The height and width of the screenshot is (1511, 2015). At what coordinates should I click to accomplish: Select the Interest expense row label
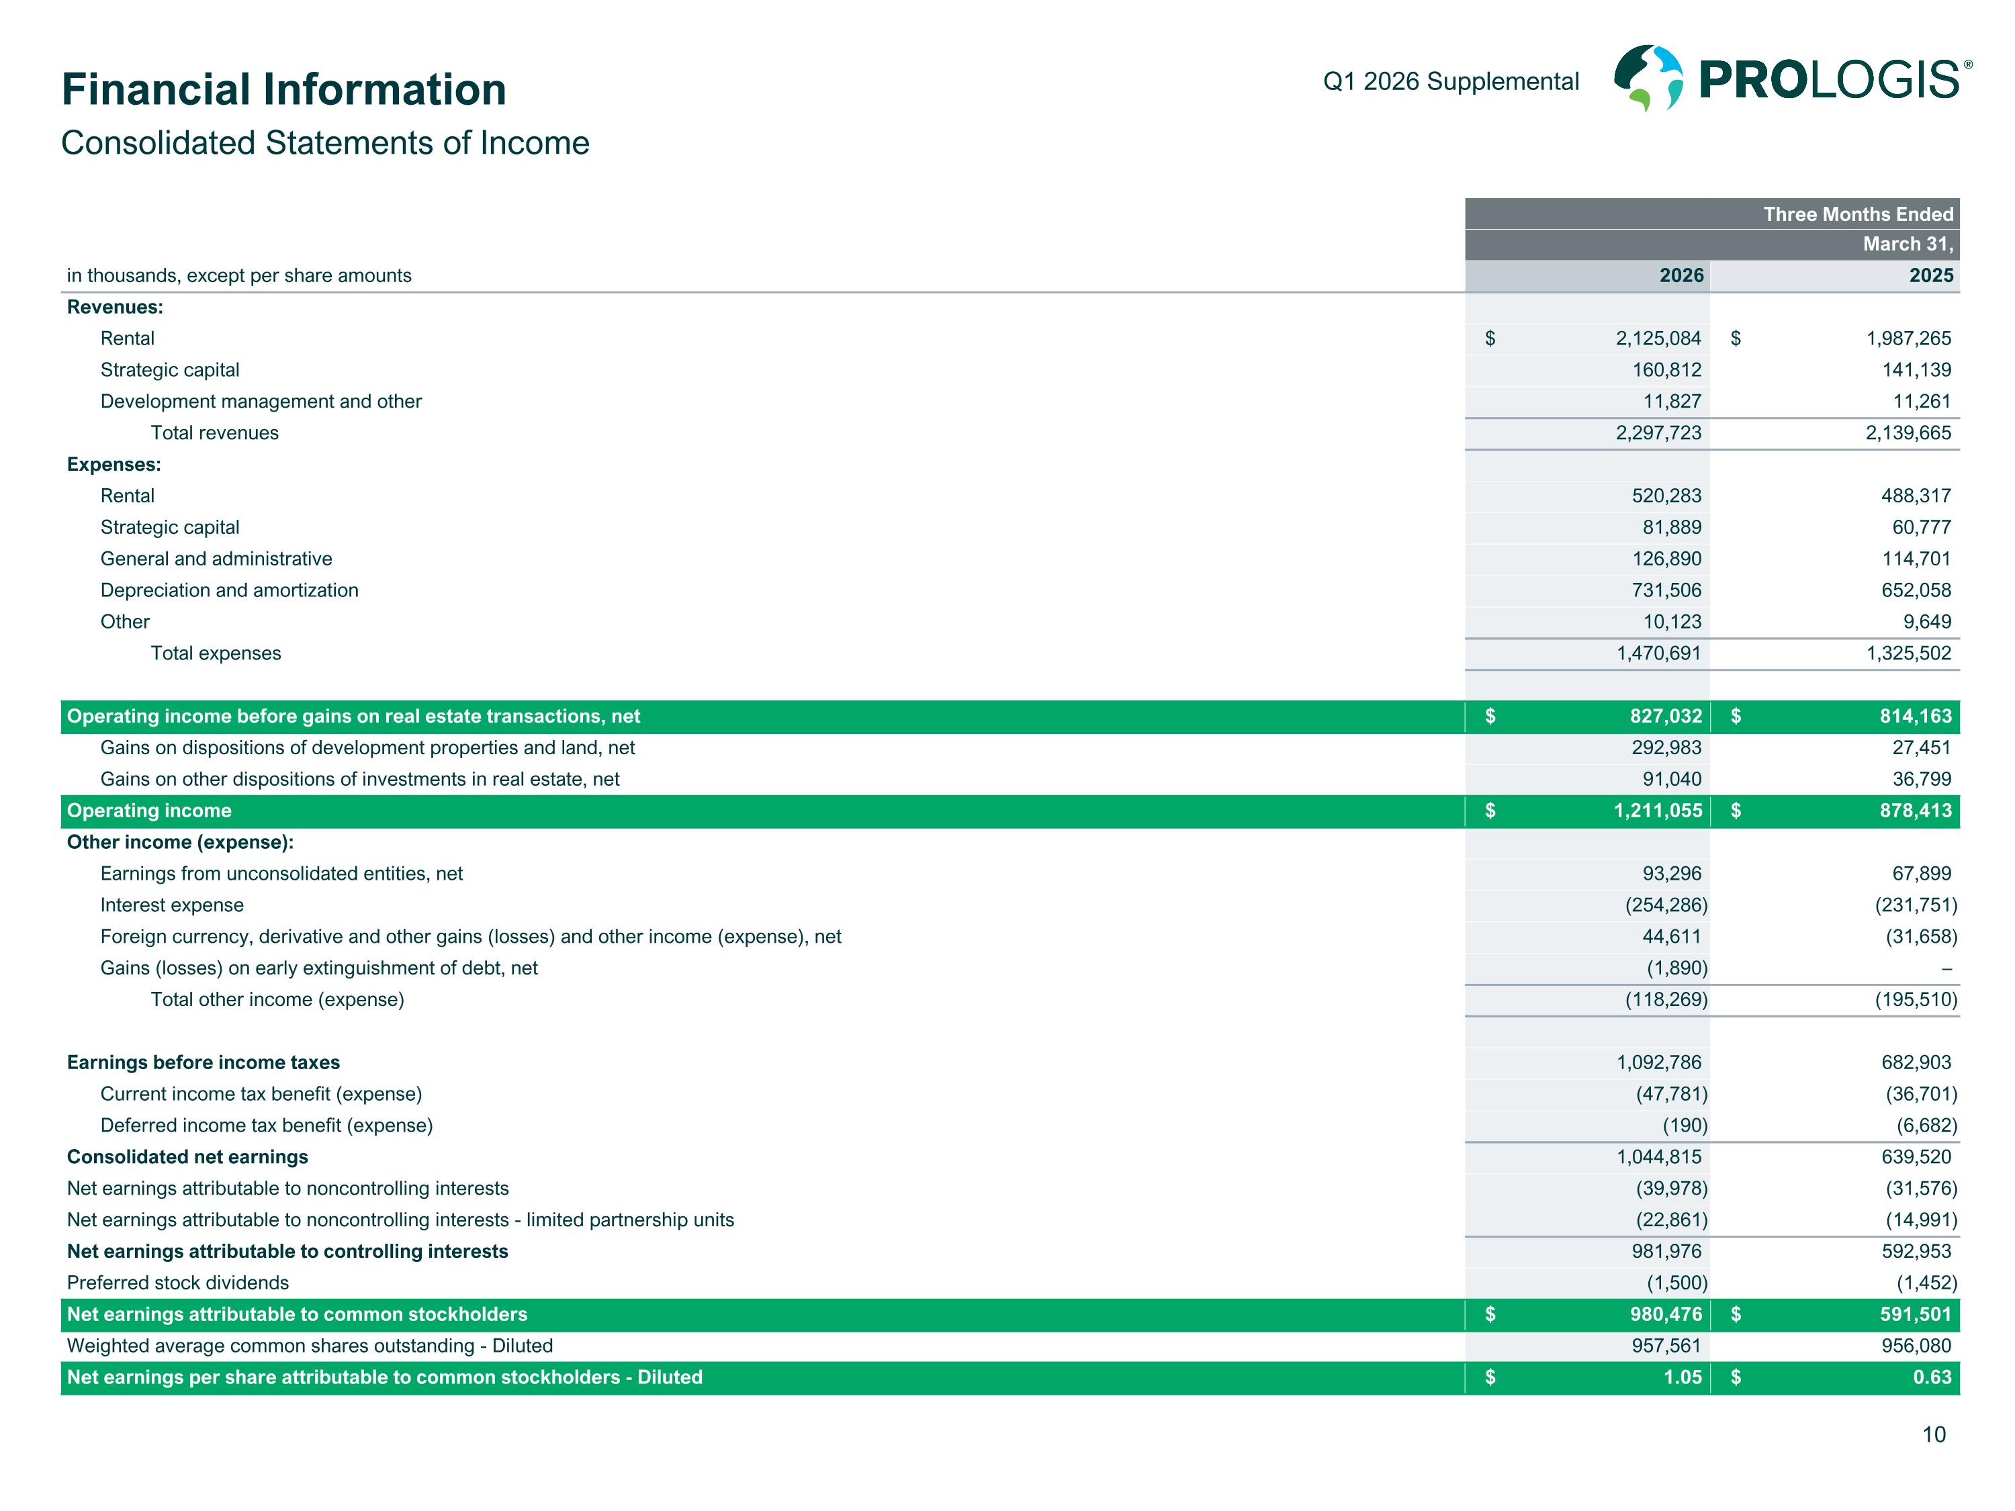[172, 905]
